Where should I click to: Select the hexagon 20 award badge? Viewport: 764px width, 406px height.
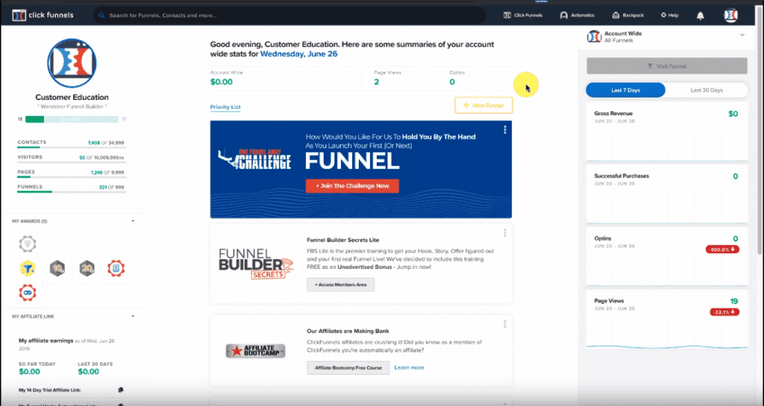click(x=87, y=268)
